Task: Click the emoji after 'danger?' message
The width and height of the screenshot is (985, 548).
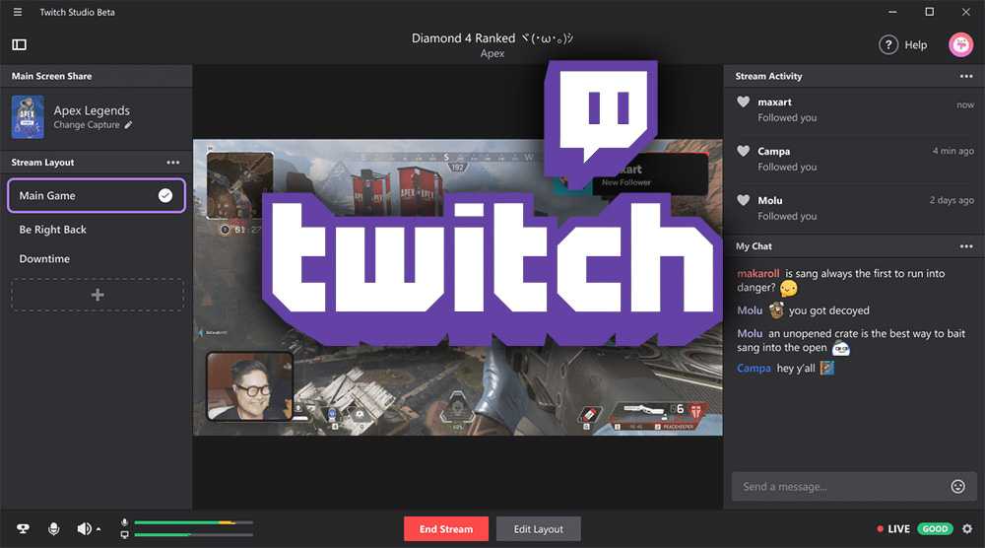Action: (x=788, y=289)
